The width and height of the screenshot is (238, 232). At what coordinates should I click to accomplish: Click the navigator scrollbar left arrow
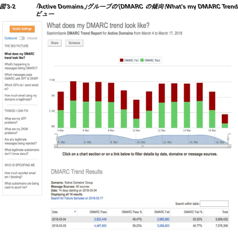pyautogui.click(x=56, y=146)
